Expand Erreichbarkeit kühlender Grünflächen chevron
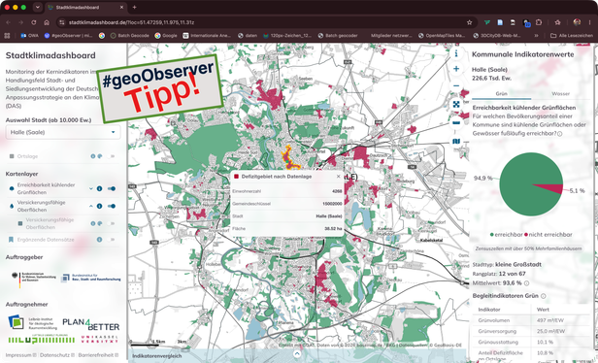598x363 pixels. [91, 188]
